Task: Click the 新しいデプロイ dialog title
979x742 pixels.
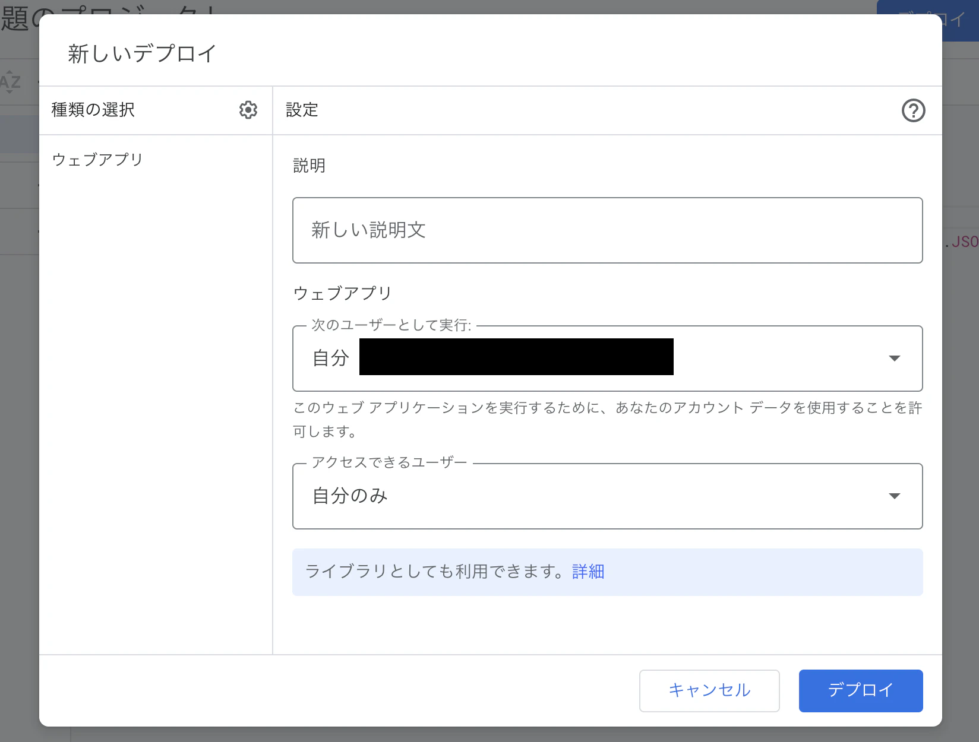Action: pos(141,53)
